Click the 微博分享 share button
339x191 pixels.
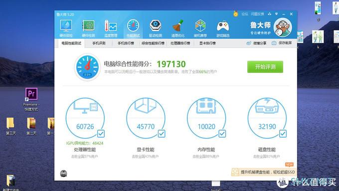coord(256,43)
